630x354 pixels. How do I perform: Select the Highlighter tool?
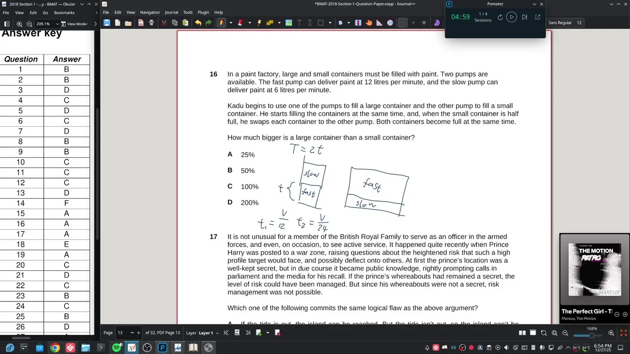pos(259,23)
